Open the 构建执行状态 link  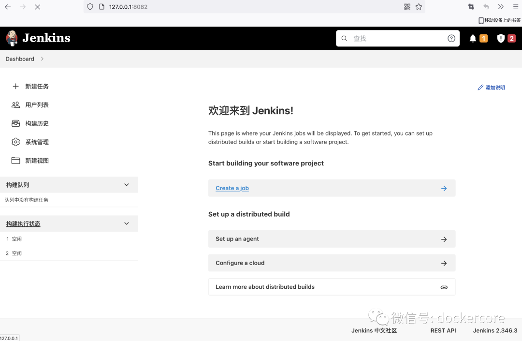coord(23,224)
